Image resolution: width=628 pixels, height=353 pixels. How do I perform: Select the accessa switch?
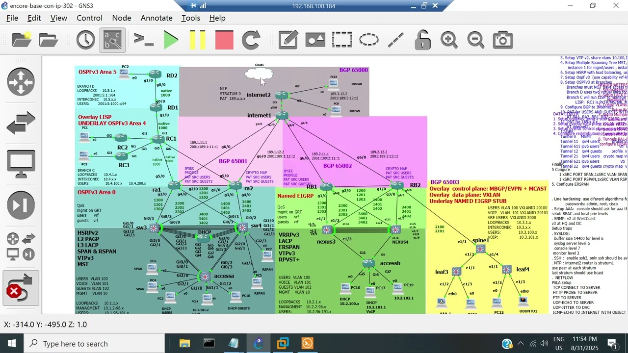(205, 277)
